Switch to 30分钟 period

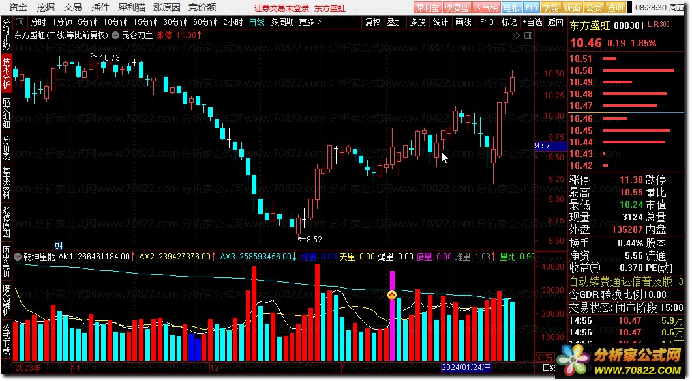pyautogui.click(x=175, y=22)
